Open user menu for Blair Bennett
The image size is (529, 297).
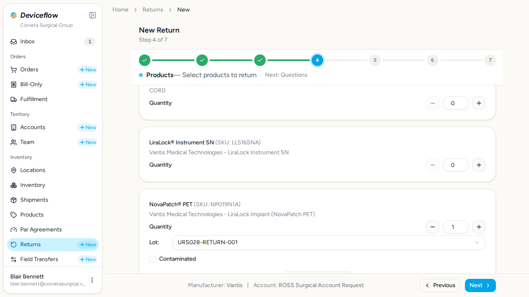click(92, 280)
